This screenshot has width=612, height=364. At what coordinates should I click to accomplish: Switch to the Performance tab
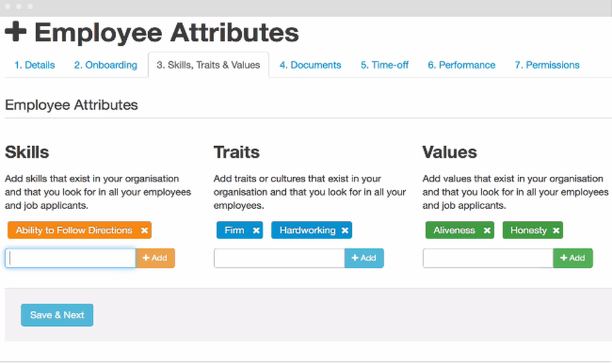461,65
